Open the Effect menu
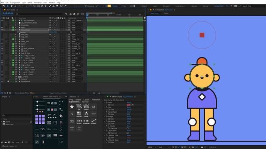The image size is (266, 149). coord(30,3)
